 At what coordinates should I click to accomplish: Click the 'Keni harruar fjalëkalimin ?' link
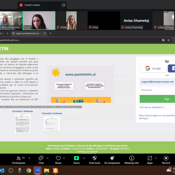tap(152, 107)
